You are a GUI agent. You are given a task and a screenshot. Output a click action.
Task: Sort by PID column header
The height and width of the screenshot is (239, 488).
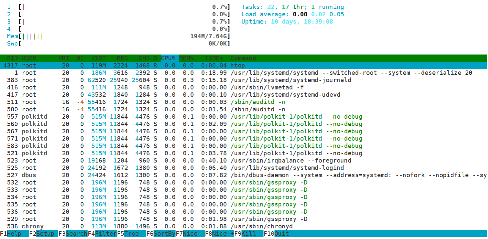tap(13, 58)
